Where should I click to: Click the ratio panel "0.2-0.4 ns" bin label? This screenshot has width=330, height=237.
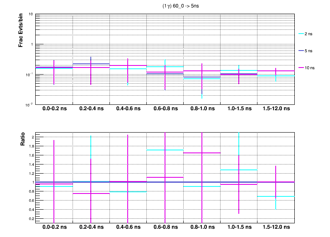(91, 227)
